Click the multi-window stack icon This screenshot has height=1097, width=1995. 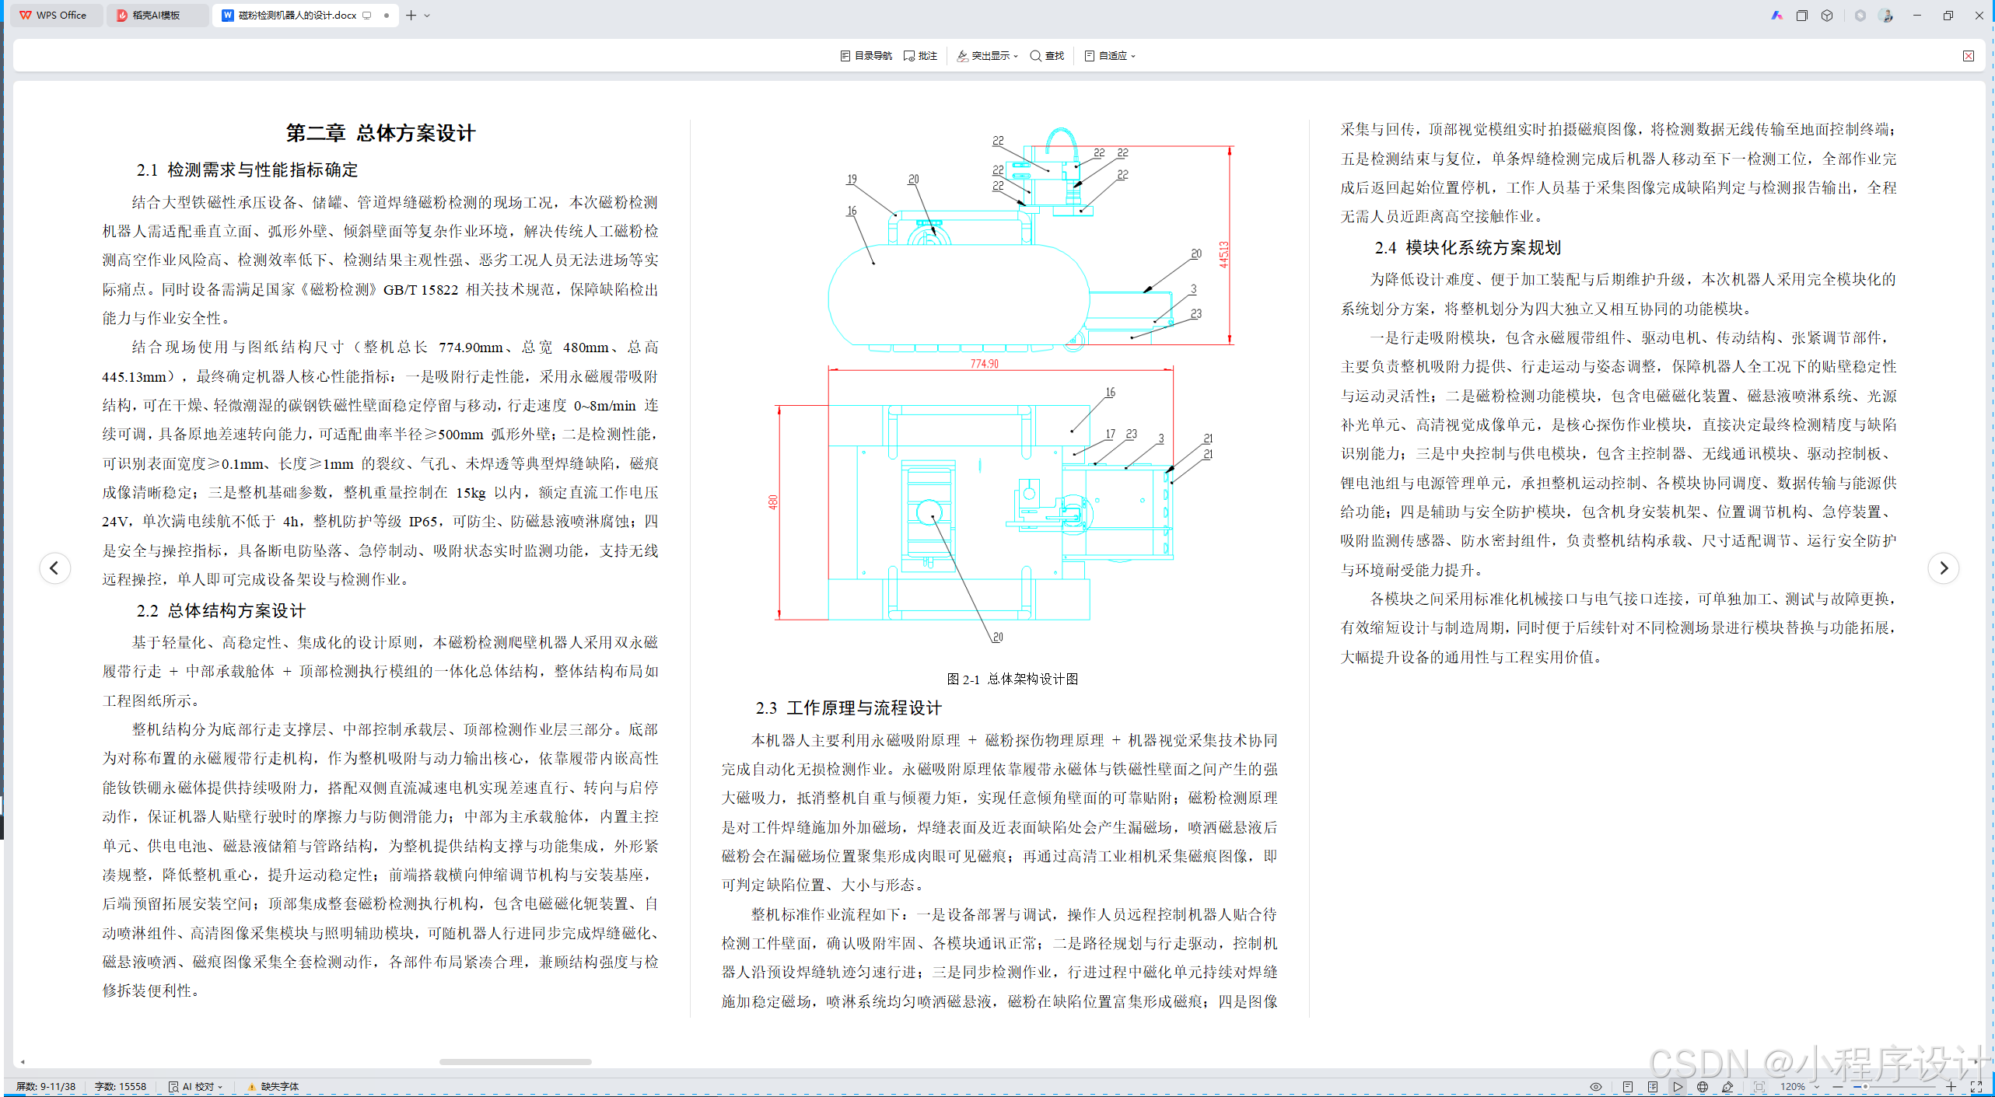click(x=1802, y=16)
